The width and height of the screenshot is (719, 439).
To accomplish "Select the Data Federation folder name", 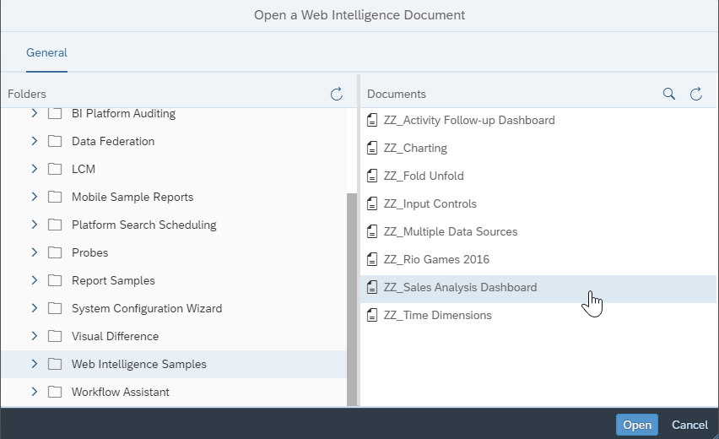I will [113, 141].
